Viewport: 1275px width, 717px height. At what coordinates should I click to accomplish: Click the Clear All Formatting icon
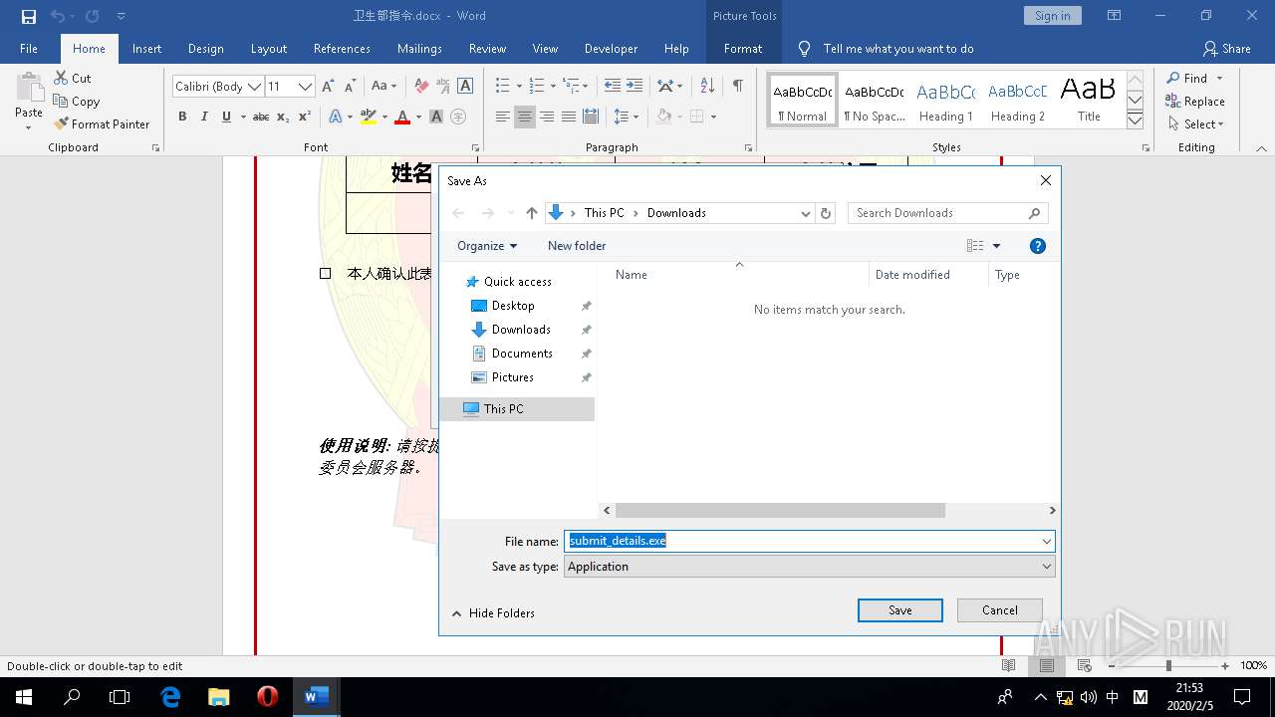(421, 87)
